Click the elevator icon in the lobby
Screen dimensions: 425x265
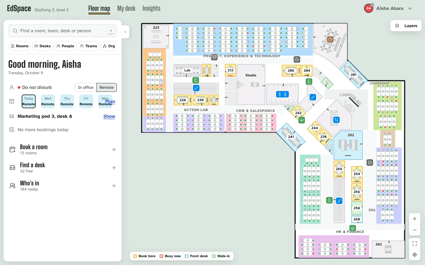pyautogui.click(x=336, y=120)
